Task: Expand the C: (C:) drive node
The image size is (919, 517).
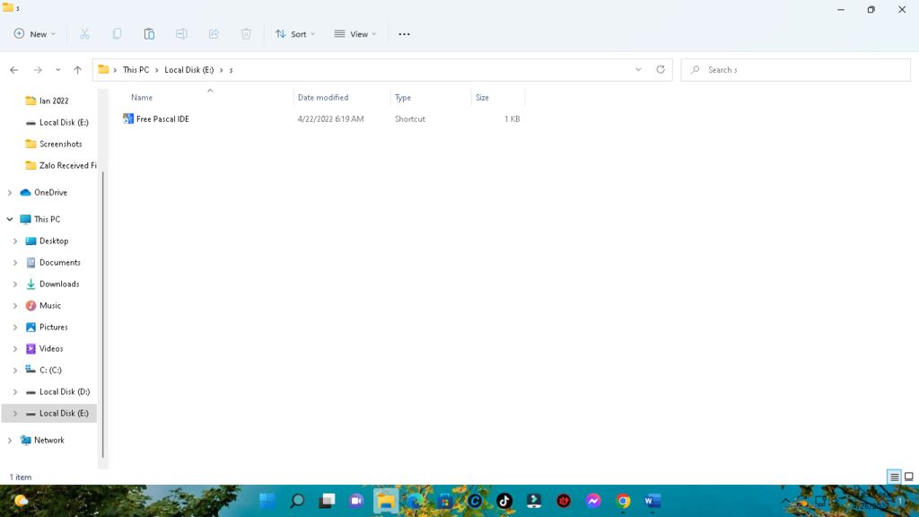Action: pyautogui.click(x=15, y=371)
